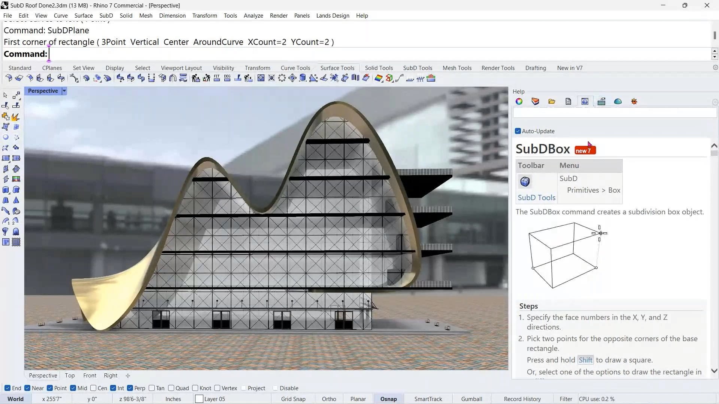Click the dome icon in the Help panel
This screenshot has width=719, height=404.
click(618, 101)
